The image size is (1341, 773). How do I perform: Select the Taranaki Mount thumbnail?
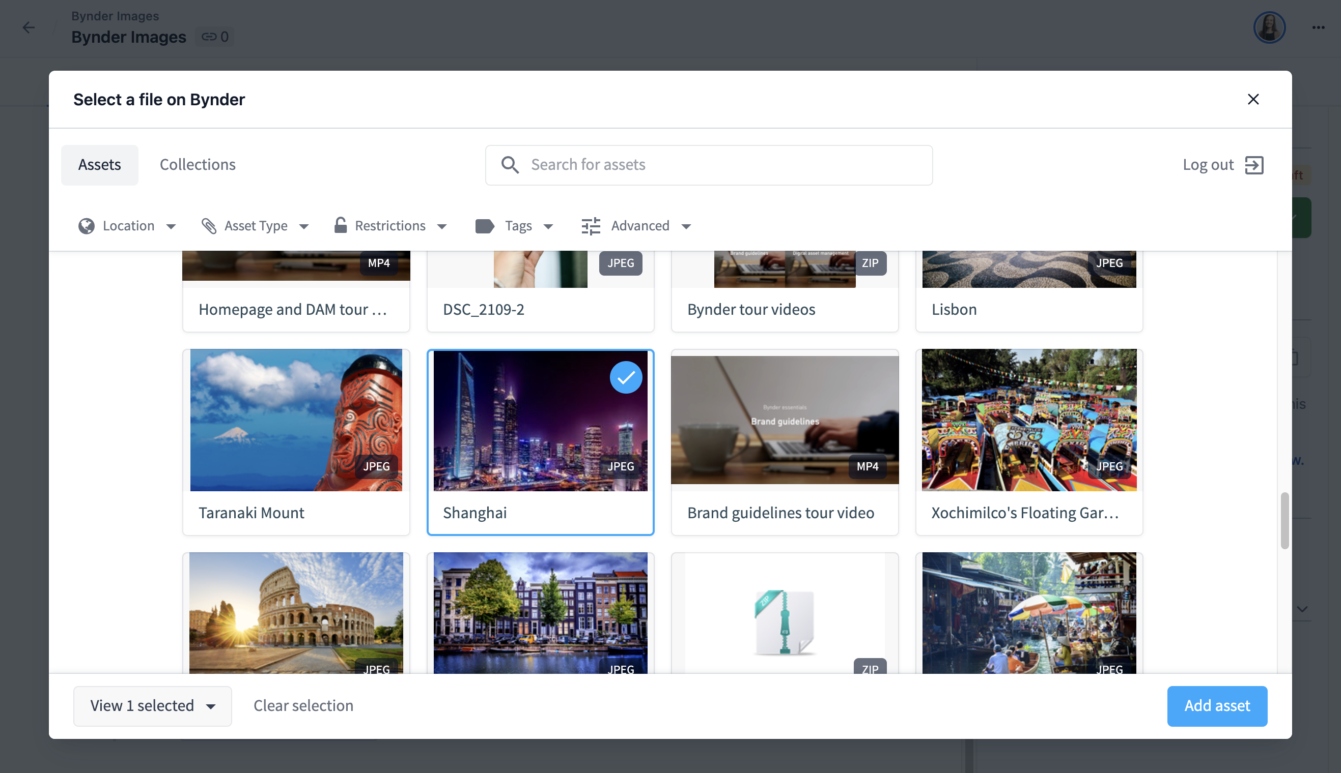tap(296, 420)
